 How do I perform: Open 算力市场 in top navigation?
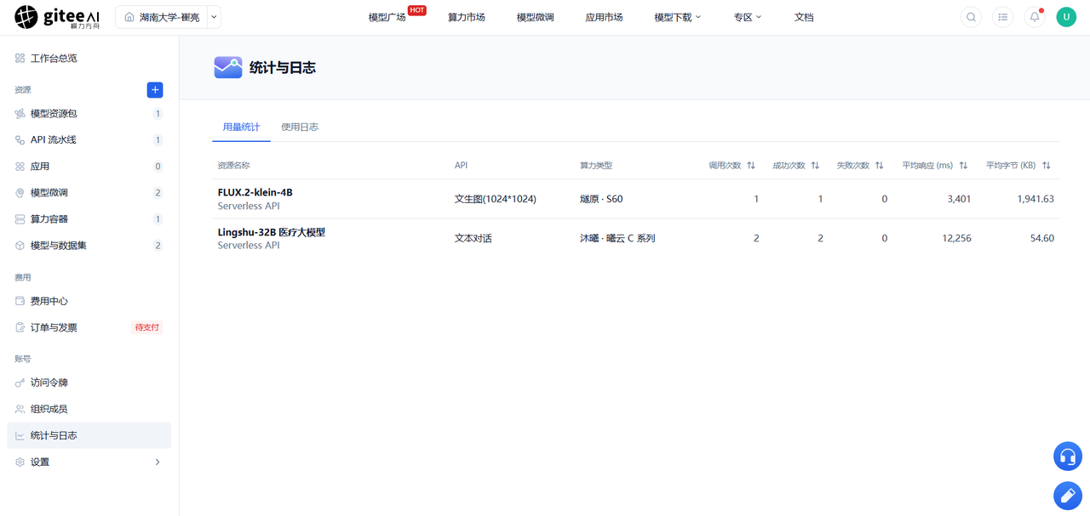(467, 17)
